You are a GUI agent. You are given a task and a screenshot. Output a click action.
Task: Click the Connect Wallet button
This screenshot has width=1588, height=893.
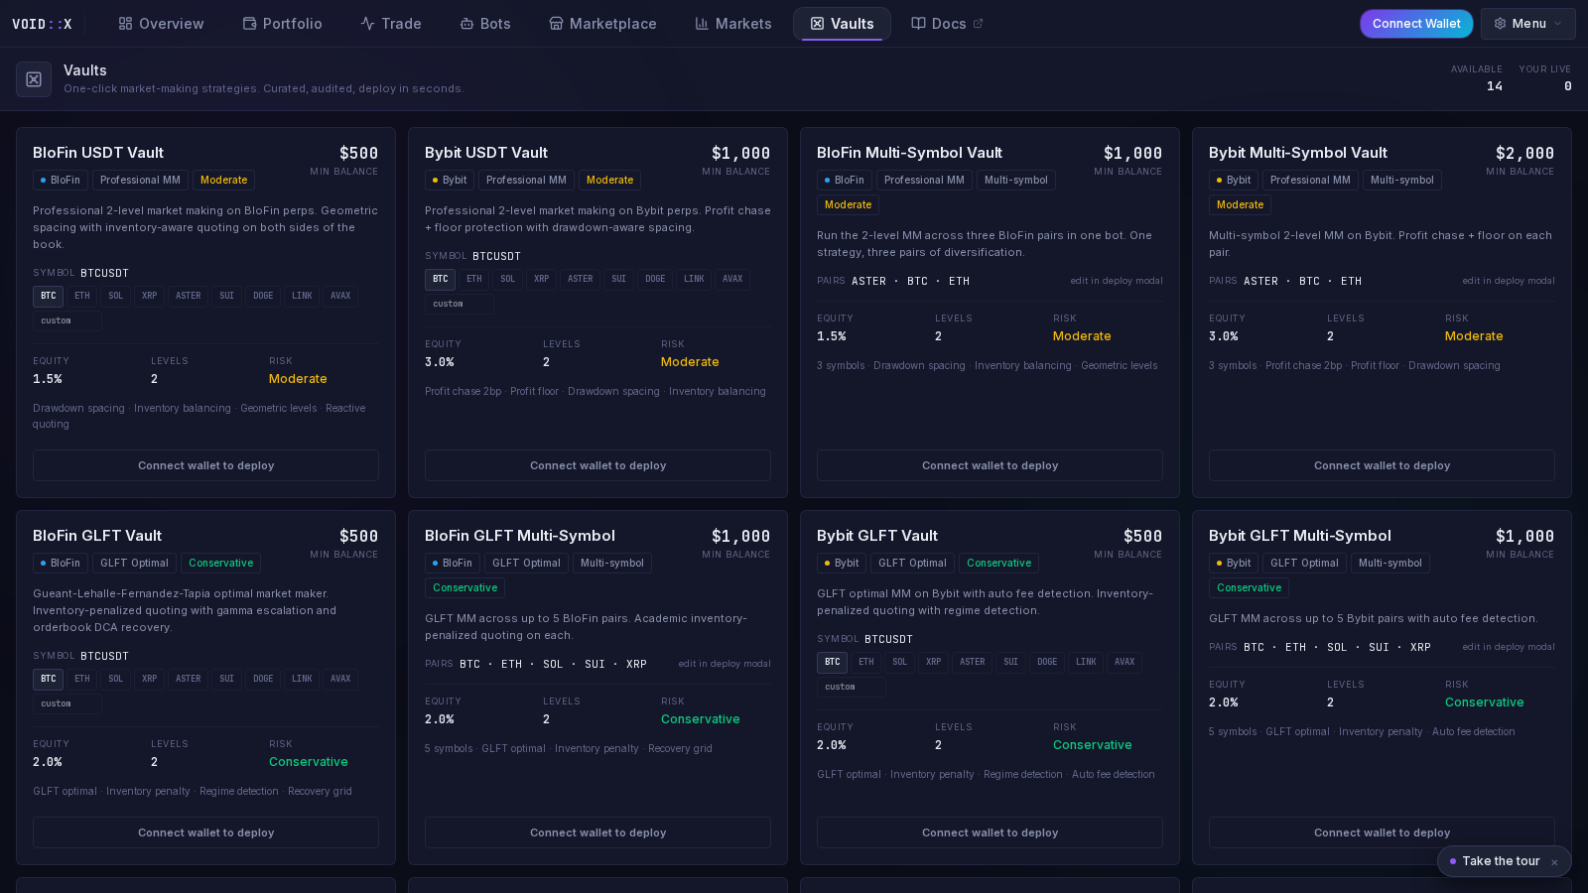click(1416, 24)
